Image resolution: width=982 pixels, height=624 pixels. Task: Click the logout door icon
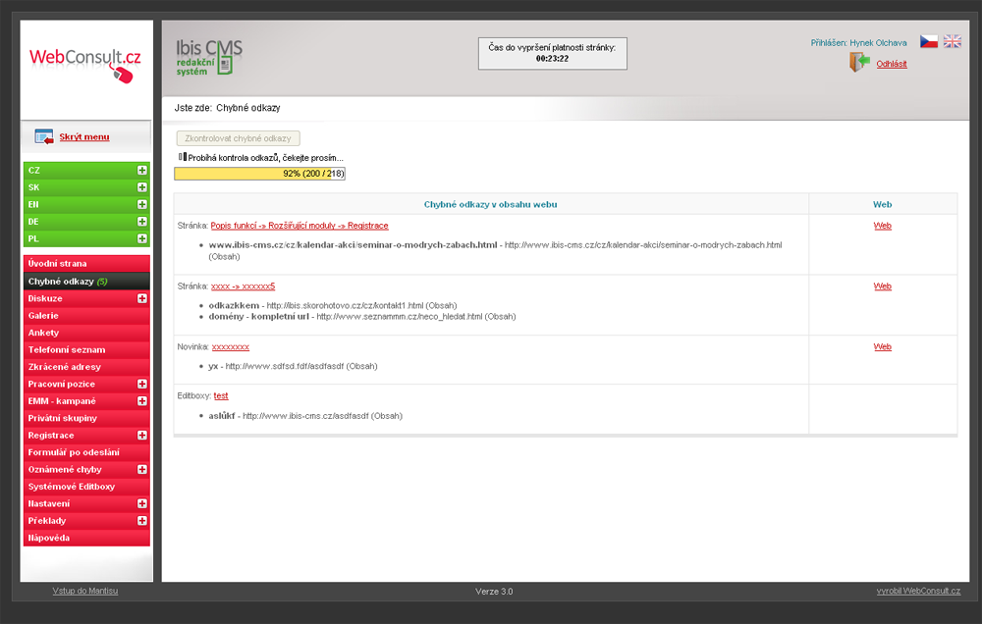tap(860, 62)
